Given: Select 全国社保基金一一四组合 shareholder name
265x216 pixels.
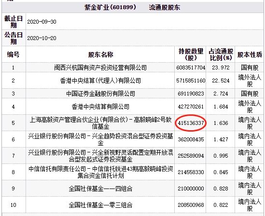Looking at the screenshot, I should [100, 189].
